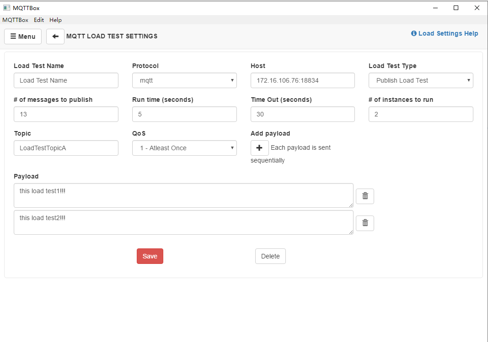Viewport: 488px width, 342px height.
Task: Open the MQTTBox menu in menu bar
Action: 15,20
